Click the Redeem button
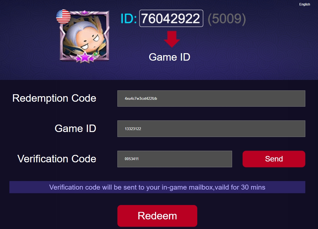 [157, 216]
